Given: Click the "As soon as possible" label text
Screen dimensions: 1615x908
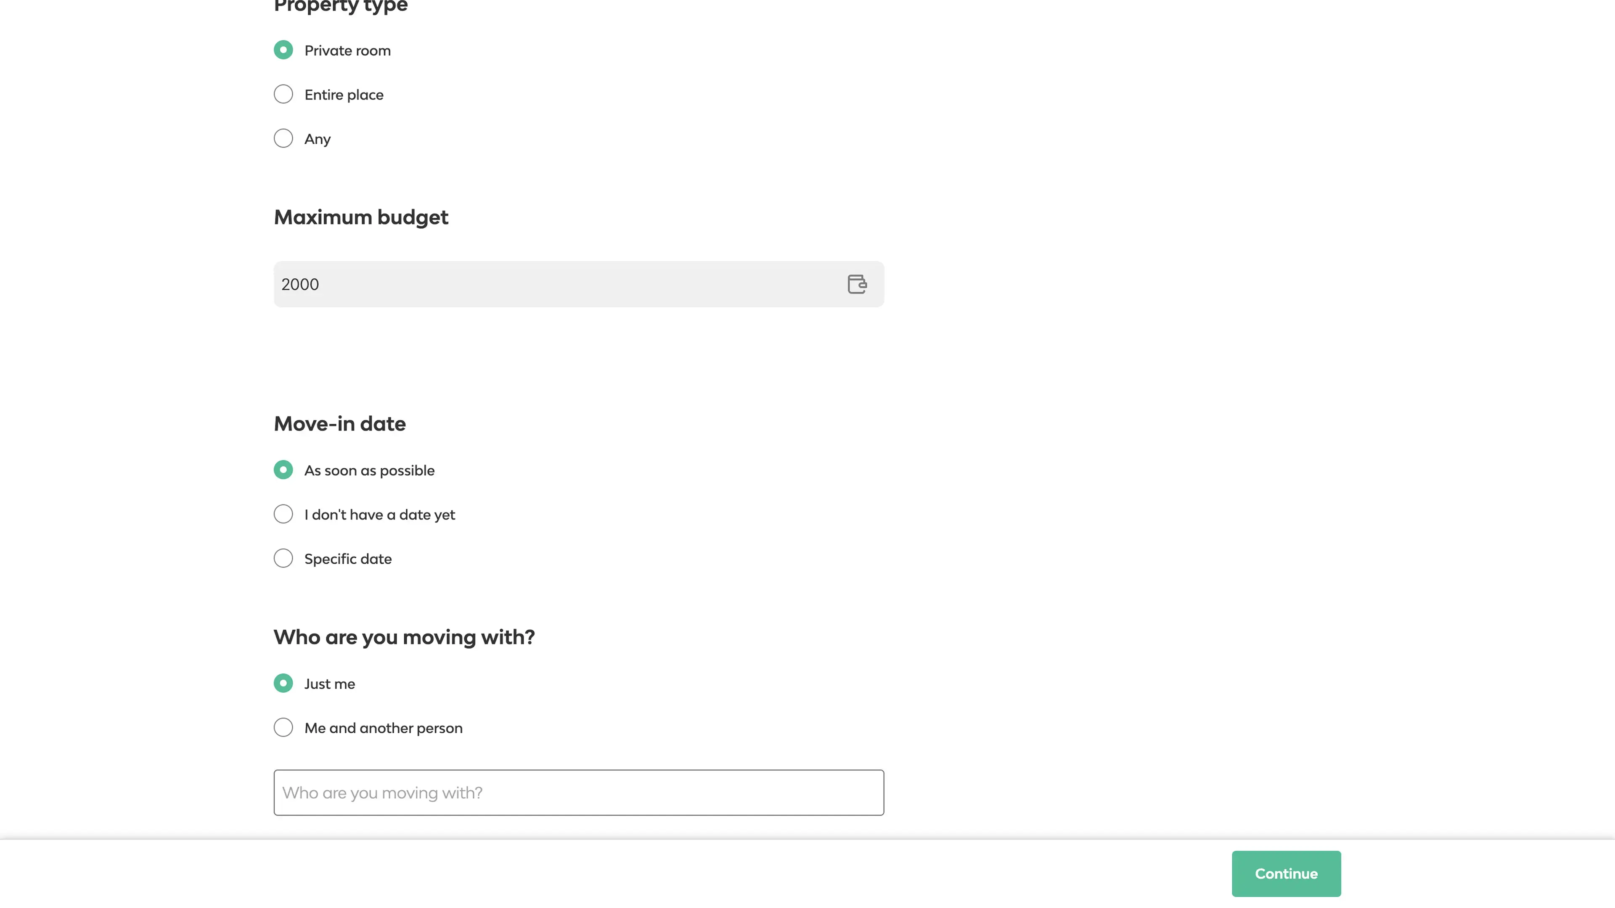Looking at the screenshot, I should click(x=369, y=471).
